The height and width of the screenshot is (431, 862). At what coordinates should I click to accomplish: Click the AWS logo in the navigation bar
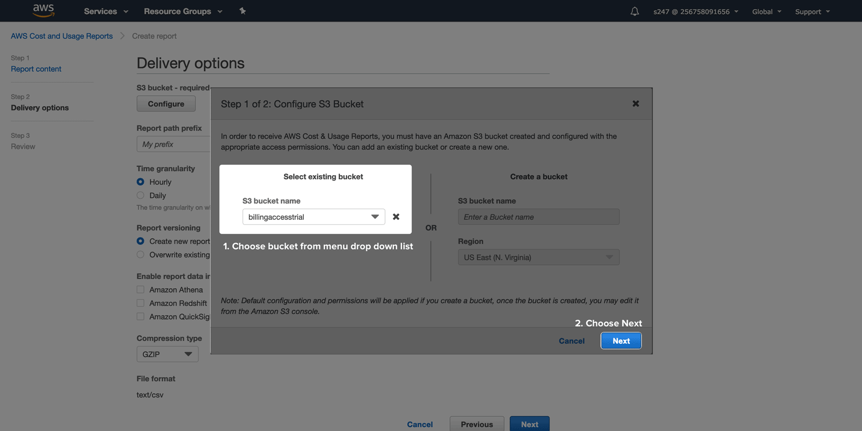44,10
